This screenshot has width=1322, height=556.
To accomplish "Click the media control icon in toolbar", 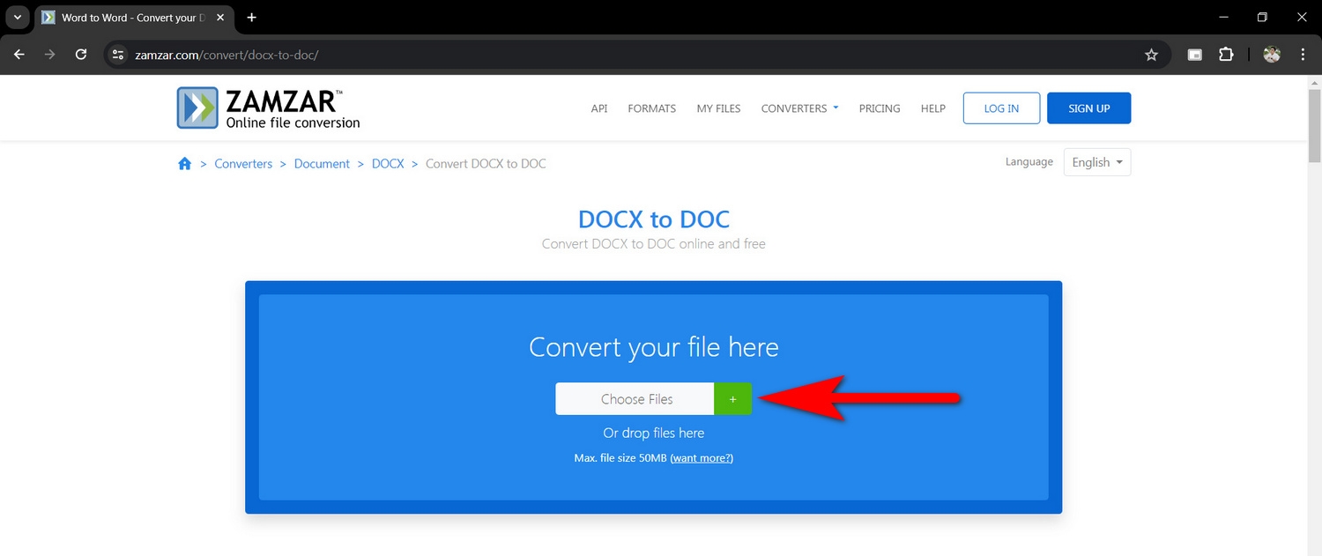I will tap(1195, 55).
